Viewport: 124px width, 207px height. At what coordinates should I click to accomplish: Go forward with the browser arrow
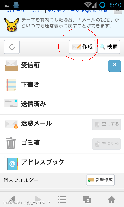pyautogui.click(x=38, y=199)
